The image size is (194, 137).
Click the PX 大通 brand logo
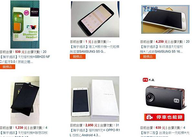click(x=148, y=80)
